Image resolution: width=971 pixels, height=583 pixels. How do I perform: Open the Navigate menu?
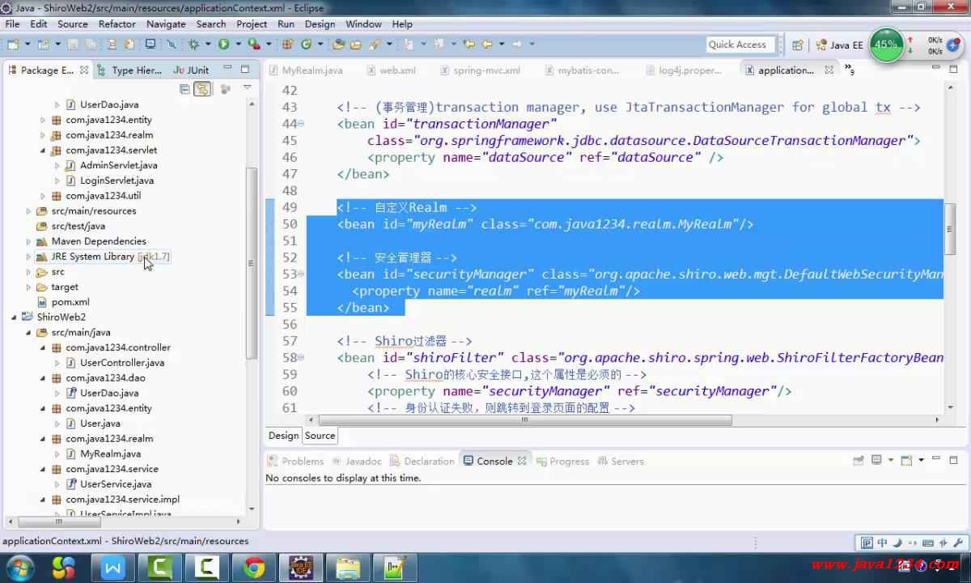pyautogui.click(x=166, y=24)
